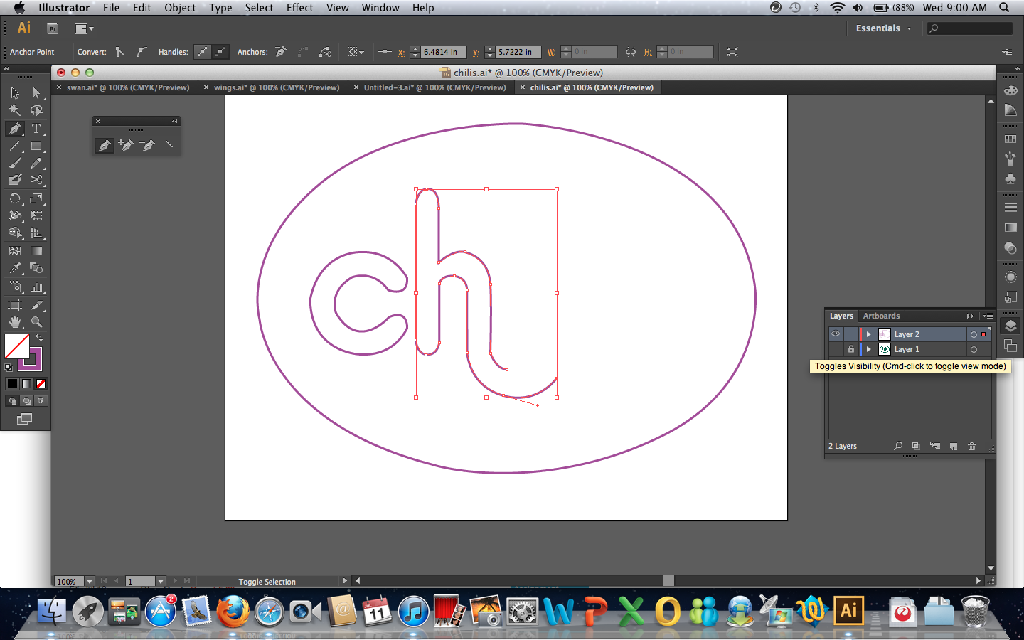Show Layer 1 by clicking its visibility column
The height and width of the screenshot is (640, 1024).
pyautogui.click(x=836, y=349)
